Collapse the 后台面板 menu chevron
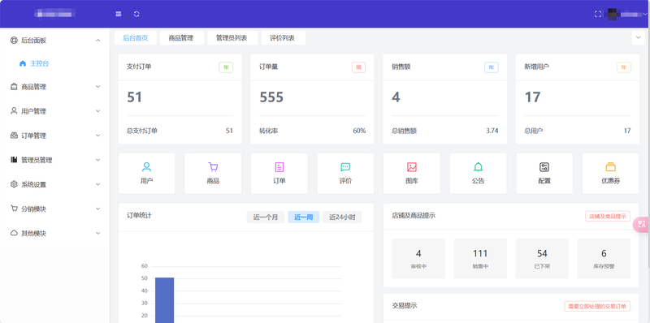 [x=97, y=40]
